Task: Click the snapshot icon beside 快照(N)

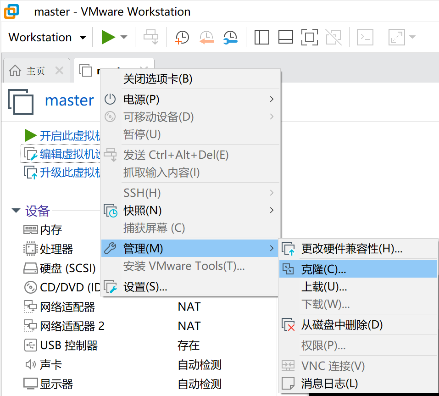Action: (110, 211)
